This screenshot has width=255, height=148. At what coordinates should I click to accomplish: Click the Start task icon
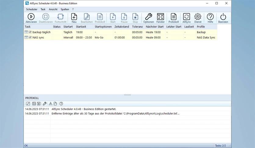tap(113, 18)
